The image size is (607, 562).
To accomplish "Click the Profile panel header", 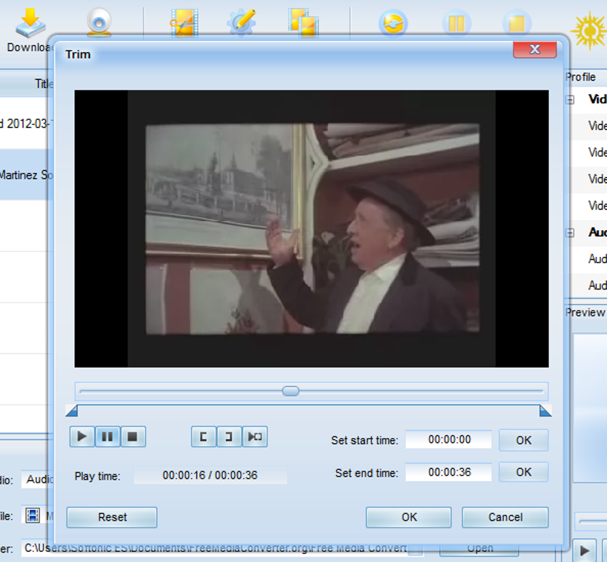I will [x=586, y=77].
